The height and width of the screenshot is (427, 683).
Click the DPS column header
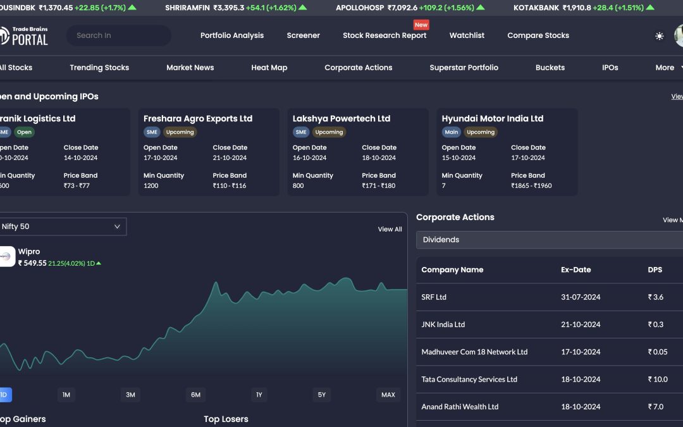pos(655,269)
